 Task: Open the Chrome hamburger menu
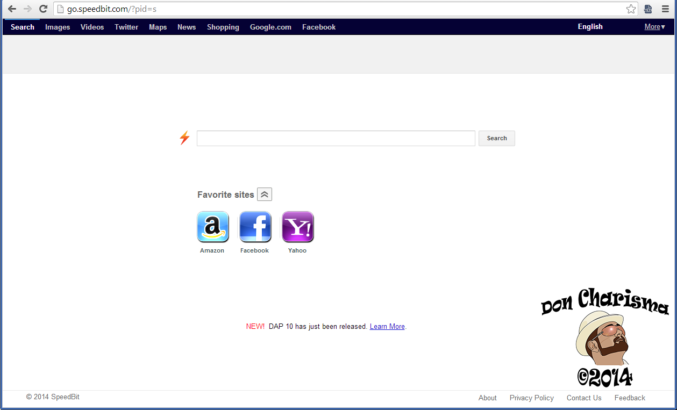pos(665,9)
